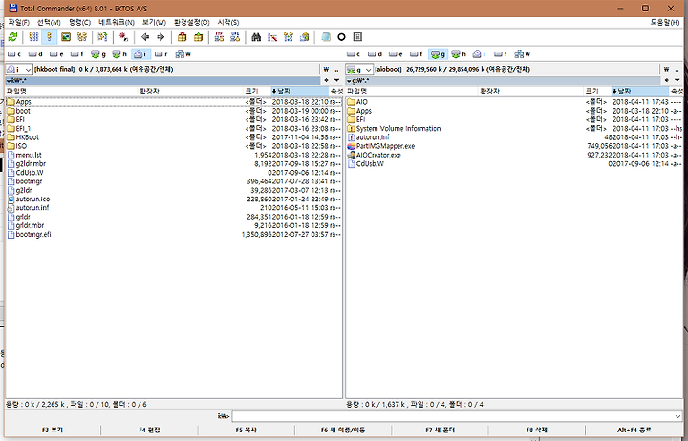Open left panel directory hotlist asterisk button
Image resolution: width=688 pixels, height=441 pixels.
click(326, 81)
